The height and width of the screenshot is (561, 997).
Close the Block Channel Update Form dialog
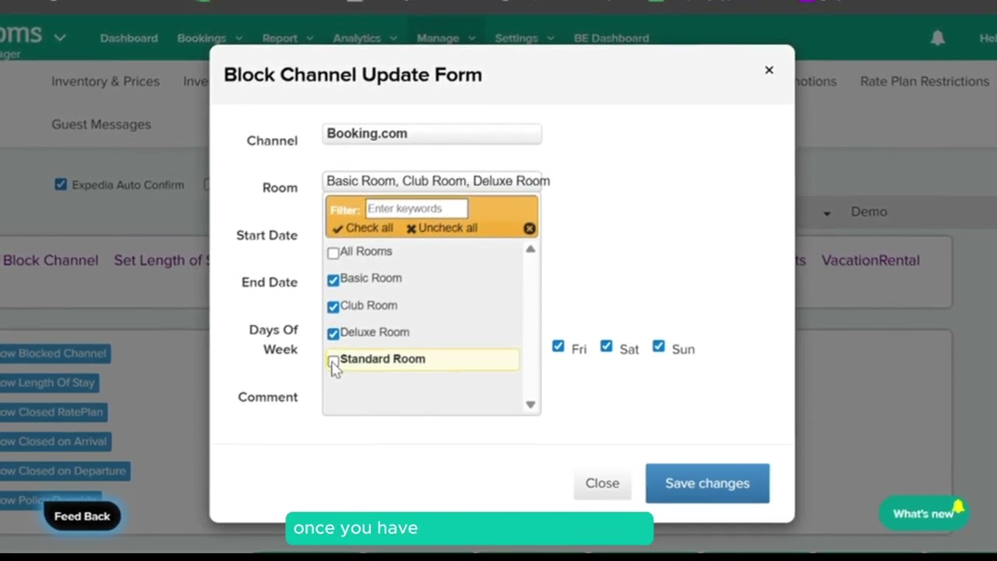click(x=769, y=70)
